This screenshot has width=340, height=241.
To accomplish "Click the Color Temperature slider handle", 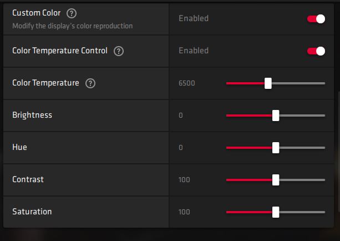I will coord(268,83).
